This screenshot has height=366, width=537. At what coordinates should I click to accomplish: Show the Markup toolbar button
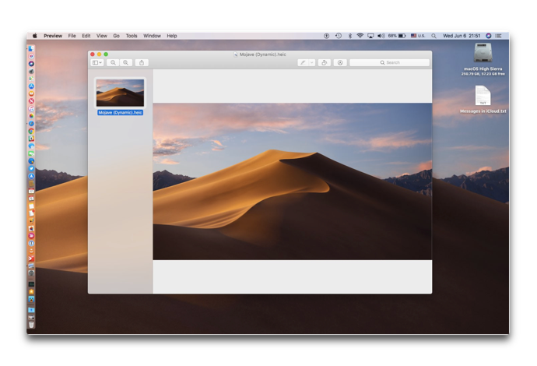click(340, 63)
